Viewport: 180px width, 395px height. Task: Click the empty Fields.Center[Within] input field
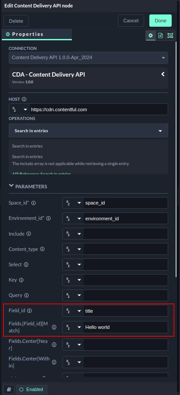[x=126, y=362]
